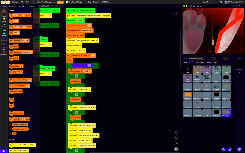Click the Debug button
Screen dimensions: 245x153
coord(89,2)
